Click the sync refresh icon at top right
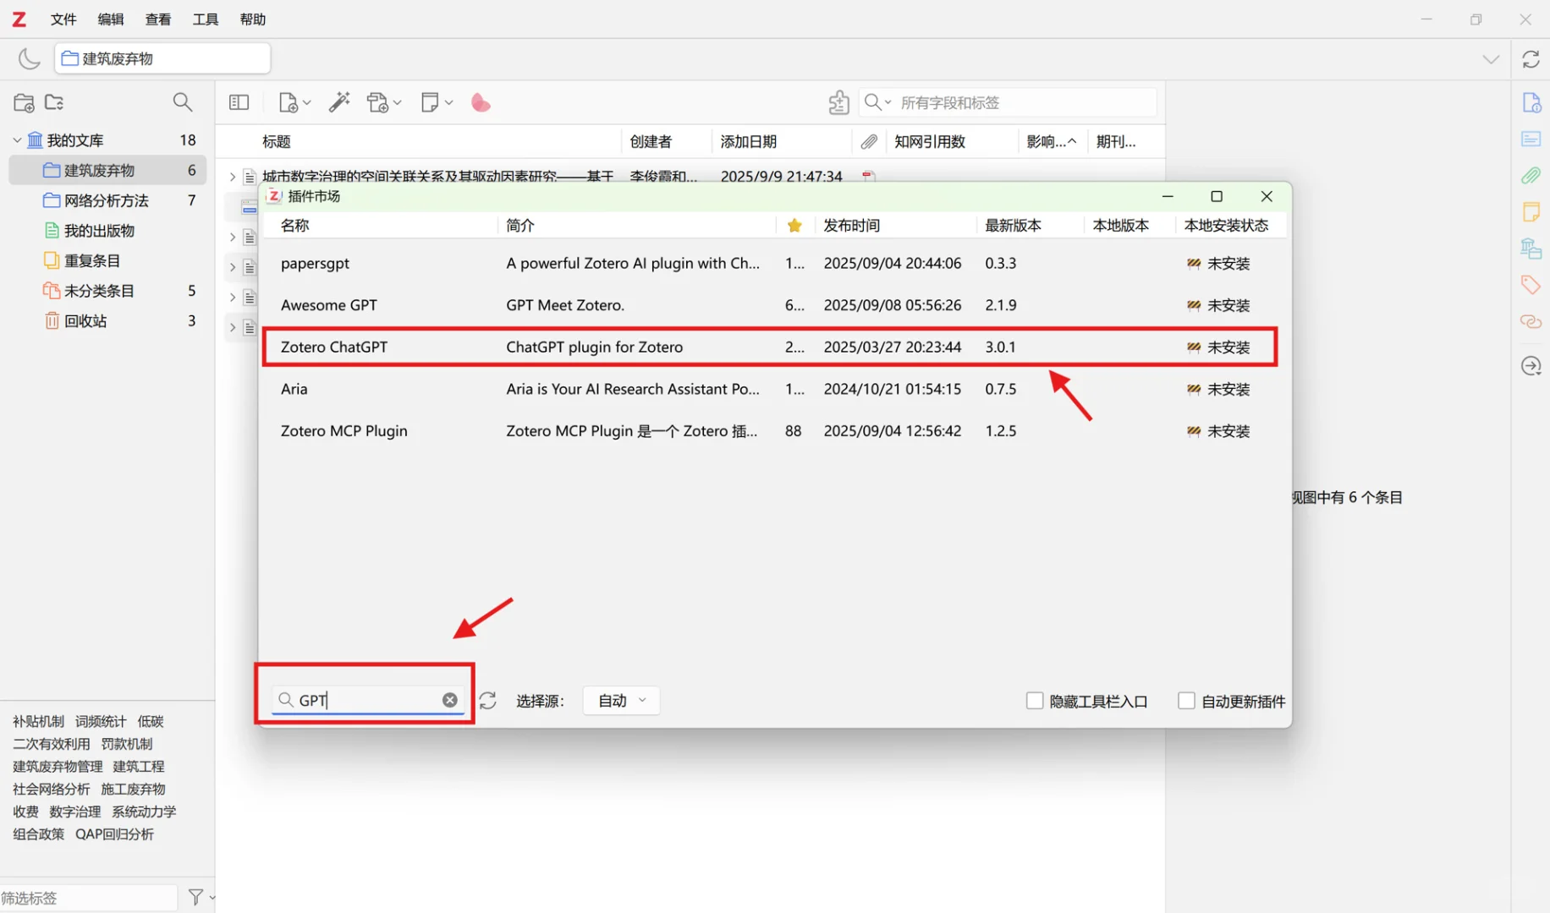The image size is (1550, 913). tap(1531, 59)
